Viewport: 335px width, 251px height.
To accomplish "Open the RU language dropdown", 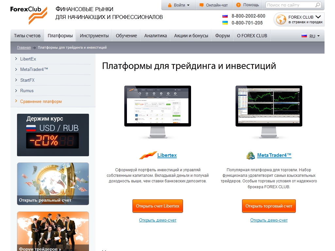I will point(311,36).
